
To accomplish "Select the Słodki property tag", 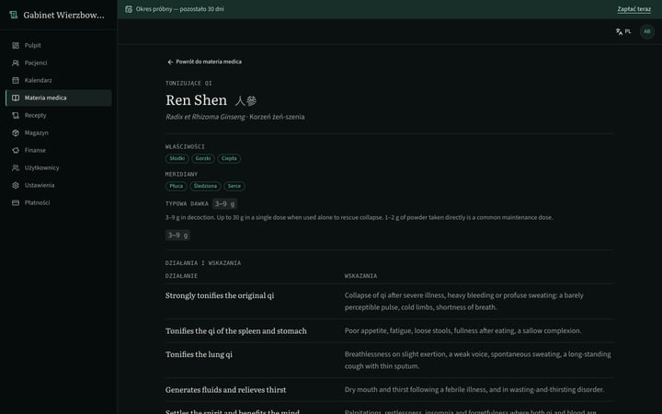I will 177,158.
